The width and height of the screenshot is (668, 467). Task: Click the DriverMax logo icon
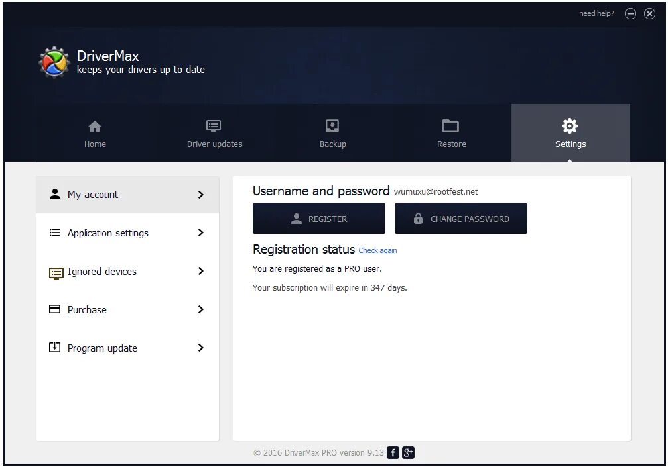coord(54,62)
